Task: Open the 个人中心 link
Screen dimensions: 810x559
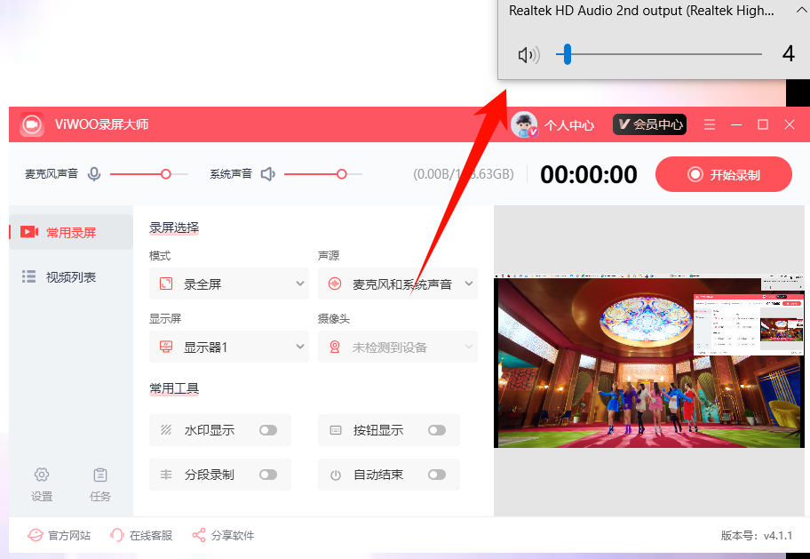Action: click(568, 125)
